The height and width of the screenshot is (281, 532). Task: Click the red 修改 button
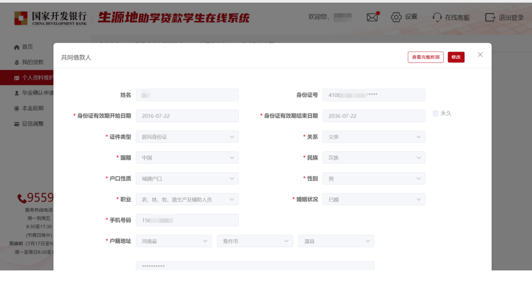[456, 57]
